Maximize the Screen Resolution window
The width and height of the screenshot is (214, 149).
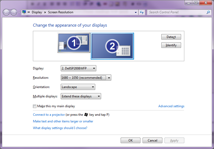[x=196, y=3]
